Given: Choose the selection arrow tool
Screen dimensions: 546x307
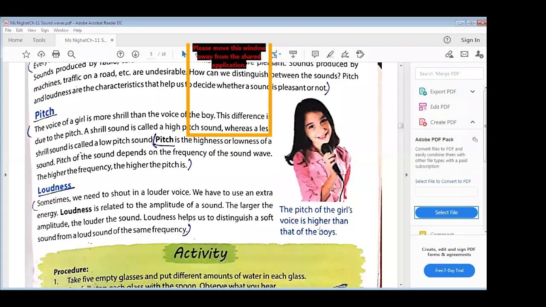Looking at the screenshot, I should point(183,54).
